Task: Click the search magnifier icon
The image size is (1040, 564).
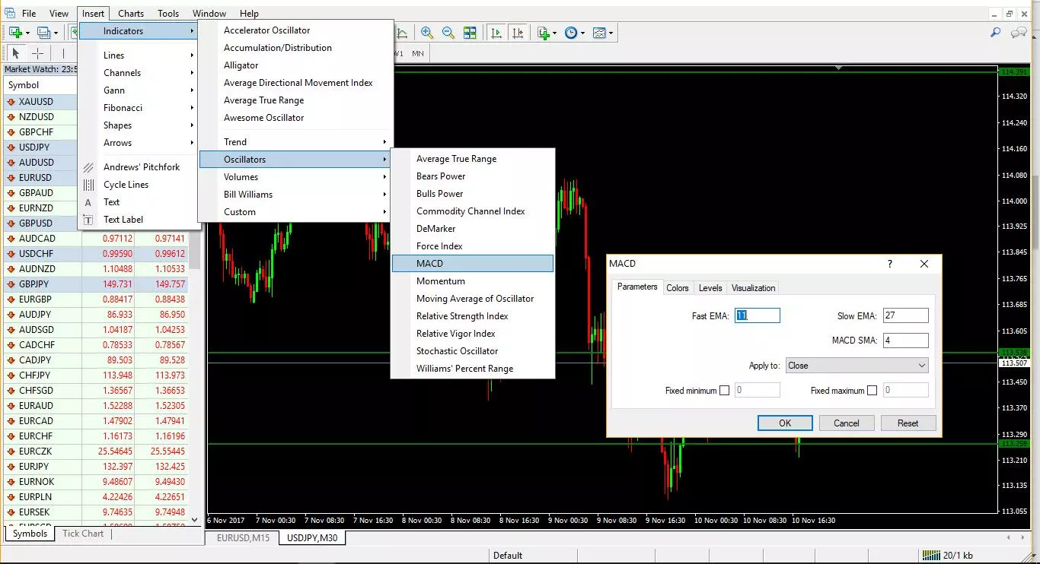Action: tap(995, 33)
